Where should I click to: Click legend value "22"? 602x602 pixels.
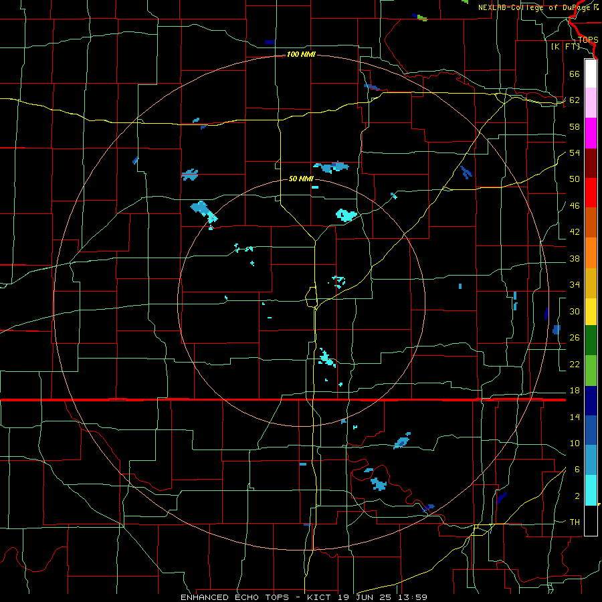575,365
